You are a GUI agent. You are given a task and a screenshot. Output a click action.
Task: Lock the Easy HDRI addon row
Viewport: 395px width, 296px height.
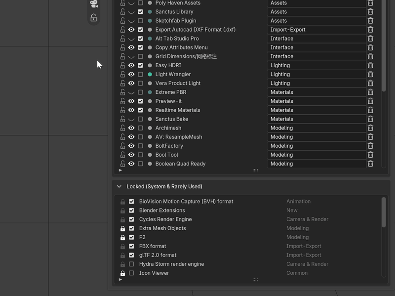pyautogui.click(x=122, y=65)
